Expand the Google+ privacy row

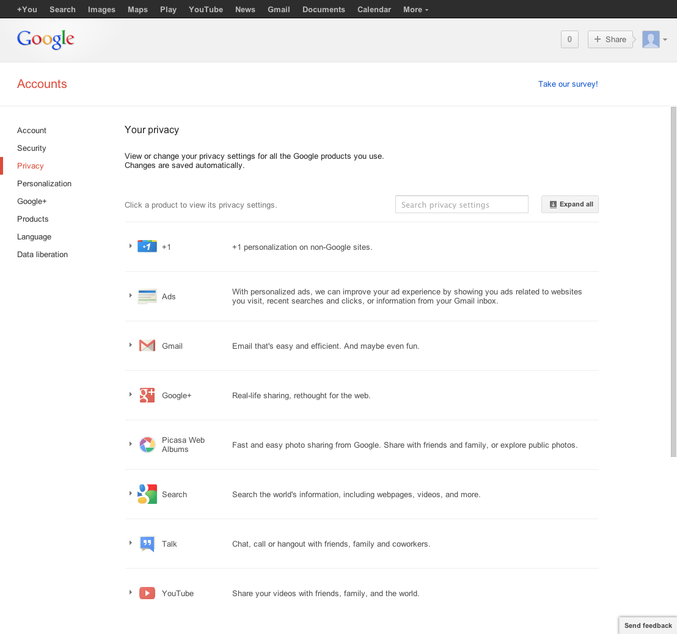coord(130,395)
